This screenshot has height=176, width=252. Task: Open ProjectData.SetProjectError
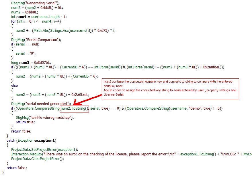tap(34, 150)
